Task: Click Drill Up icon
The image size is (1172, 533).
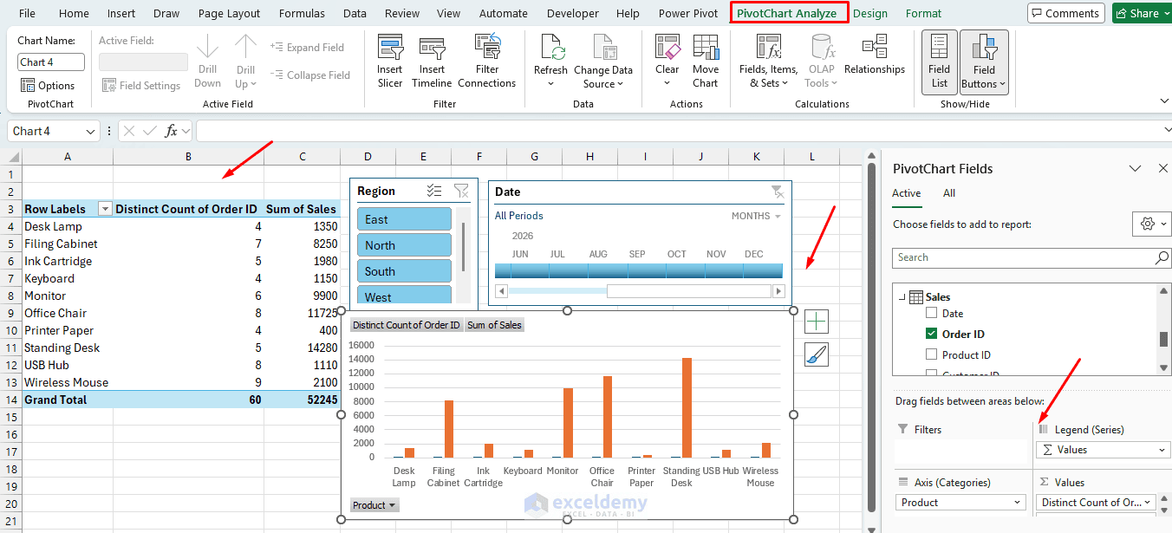Action: (x=245, y=48)
